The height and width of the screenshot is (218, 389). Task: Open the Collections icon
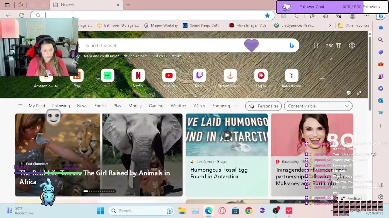pos(325,16)
